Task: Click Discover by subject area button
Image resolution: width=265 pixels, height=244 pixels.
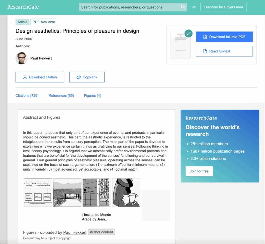Action: [x=224, y=7]
